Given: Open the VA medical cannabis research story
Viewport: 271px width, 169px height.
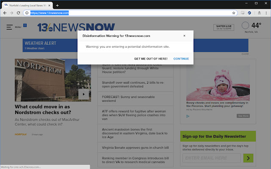Looking at the screenshot, I should (135, 160).
